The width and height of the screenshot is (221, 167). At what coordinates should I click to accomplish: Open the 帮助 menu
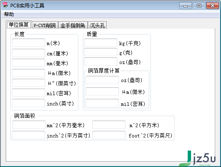[9, 14]
